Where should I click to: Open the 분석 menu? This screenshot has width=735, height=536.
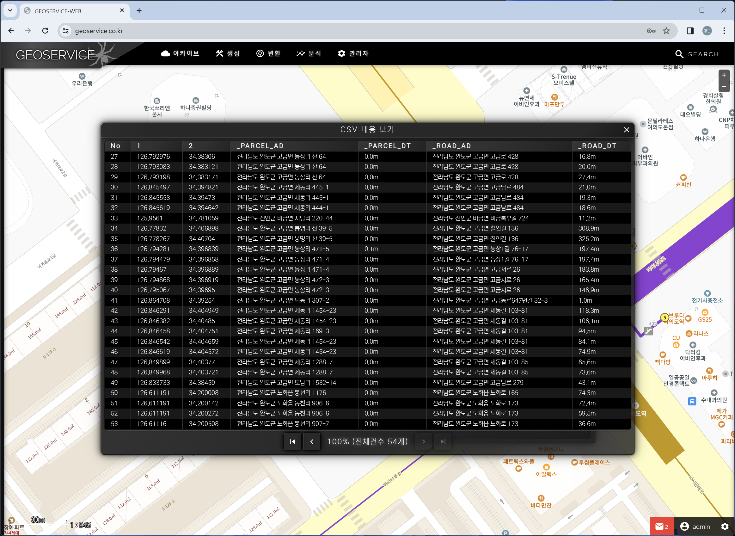pyautogui.click(x=309, y=53)
